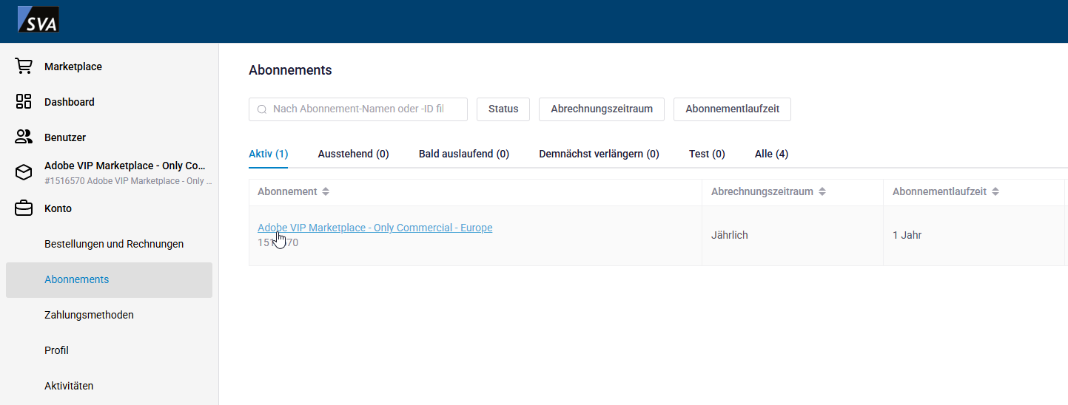
Task: Switch to the Ausstehend (0) tab
Action: coord(353,154)
